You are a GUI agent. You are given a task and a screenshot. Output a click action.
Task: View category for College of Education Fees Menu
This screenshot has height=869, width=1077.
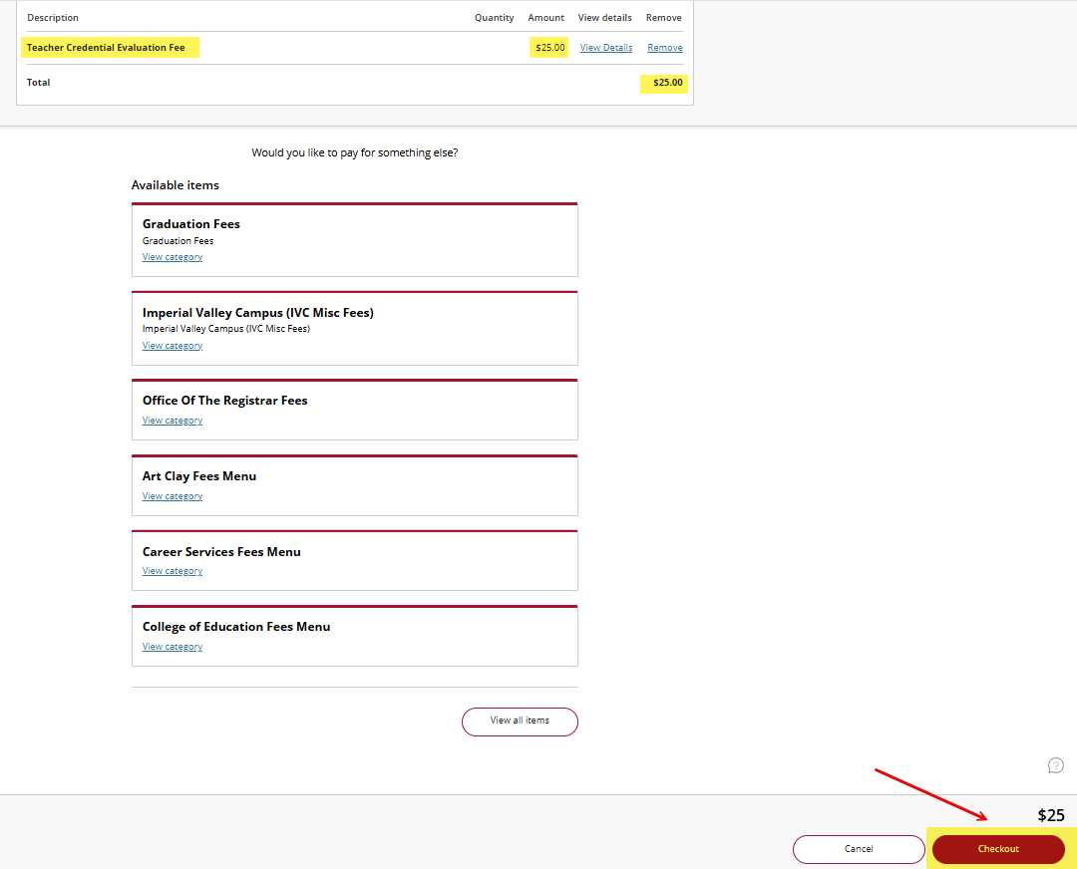[173, 647]
